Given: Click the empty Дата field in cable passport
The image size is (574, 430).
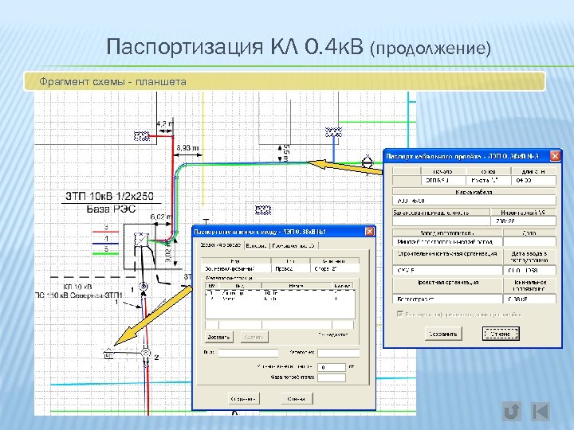Looking at the screenshot, I should click(x=529, y=242).
